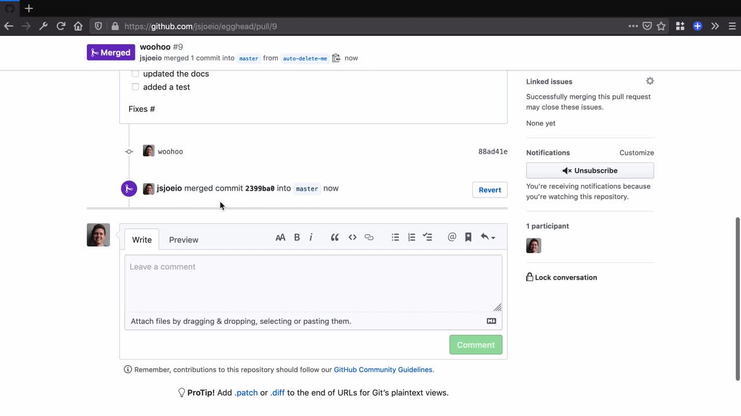
Task: Insert a hyperlink into the comment
Action: (x=369, y=237)
